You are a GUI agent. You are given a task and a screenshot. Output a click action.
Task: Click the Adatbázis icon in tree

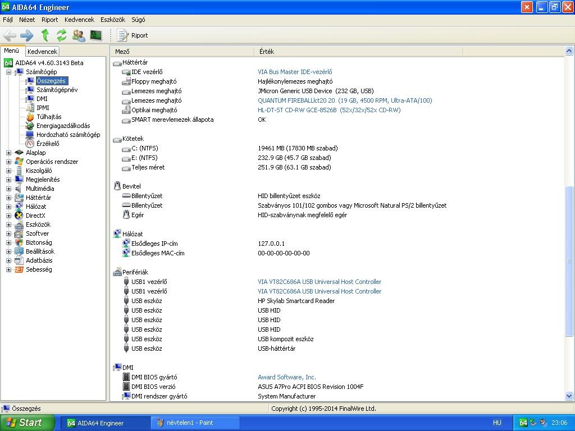click(19, 260)
